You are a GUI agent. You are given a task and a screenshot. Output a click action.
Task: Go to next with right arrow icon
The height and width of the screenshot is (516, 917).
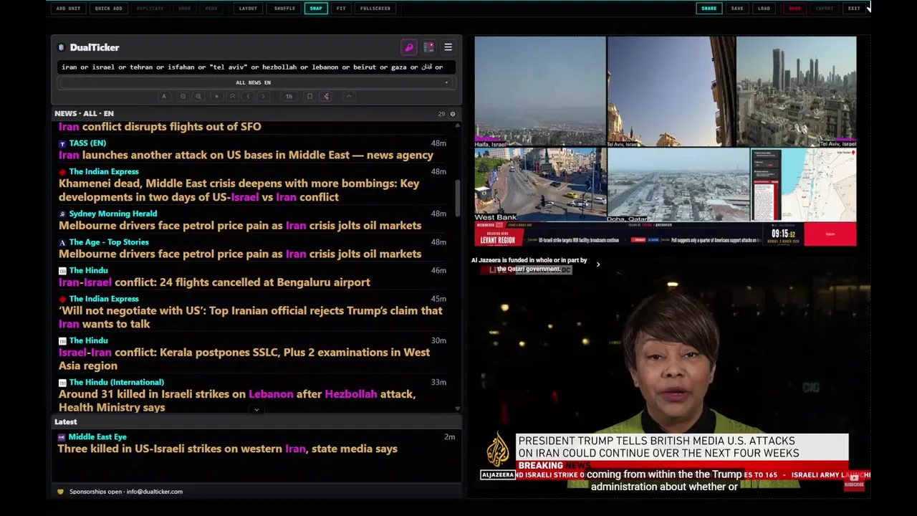[264, 96]
